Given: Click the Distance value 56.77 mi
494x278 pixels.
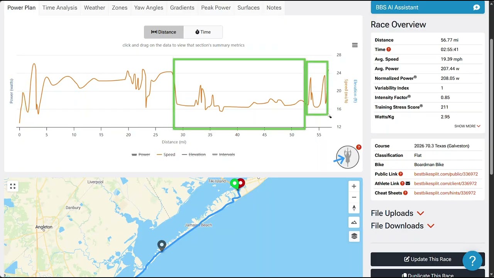Looking at the screenshot, I should [x=450, y=40].
